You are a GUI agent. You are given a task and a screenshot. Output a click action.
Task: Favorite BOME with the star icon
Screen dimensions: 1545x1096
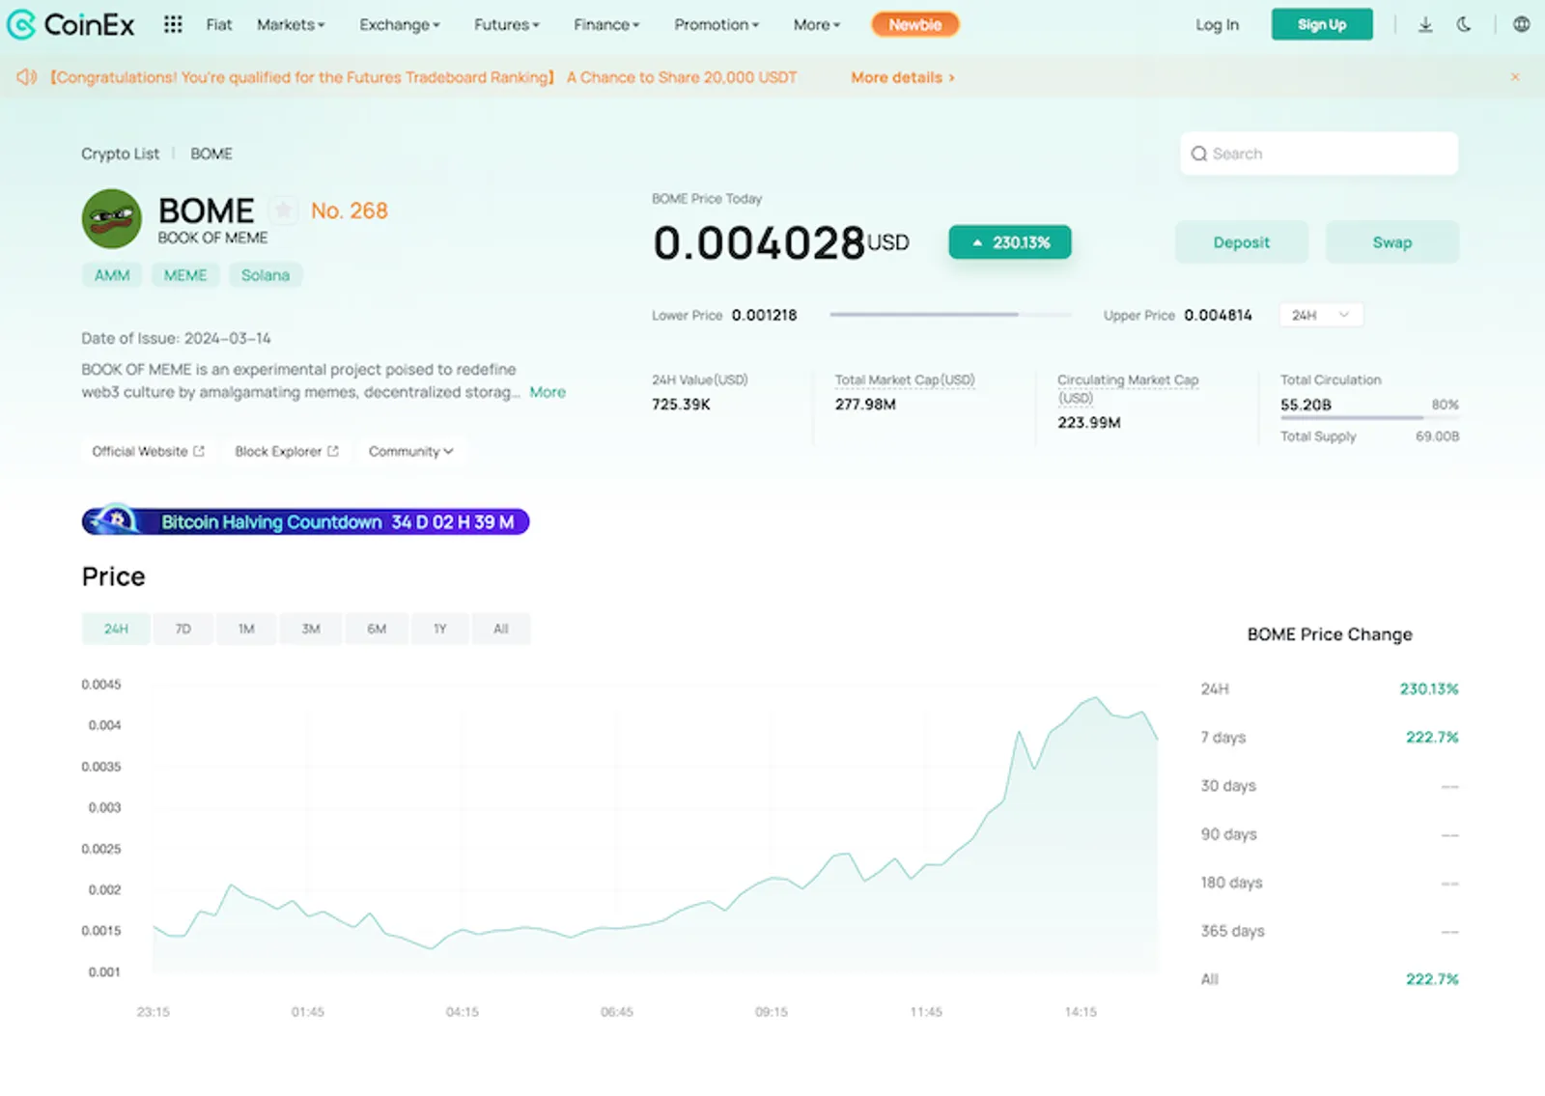click(283, 210)
